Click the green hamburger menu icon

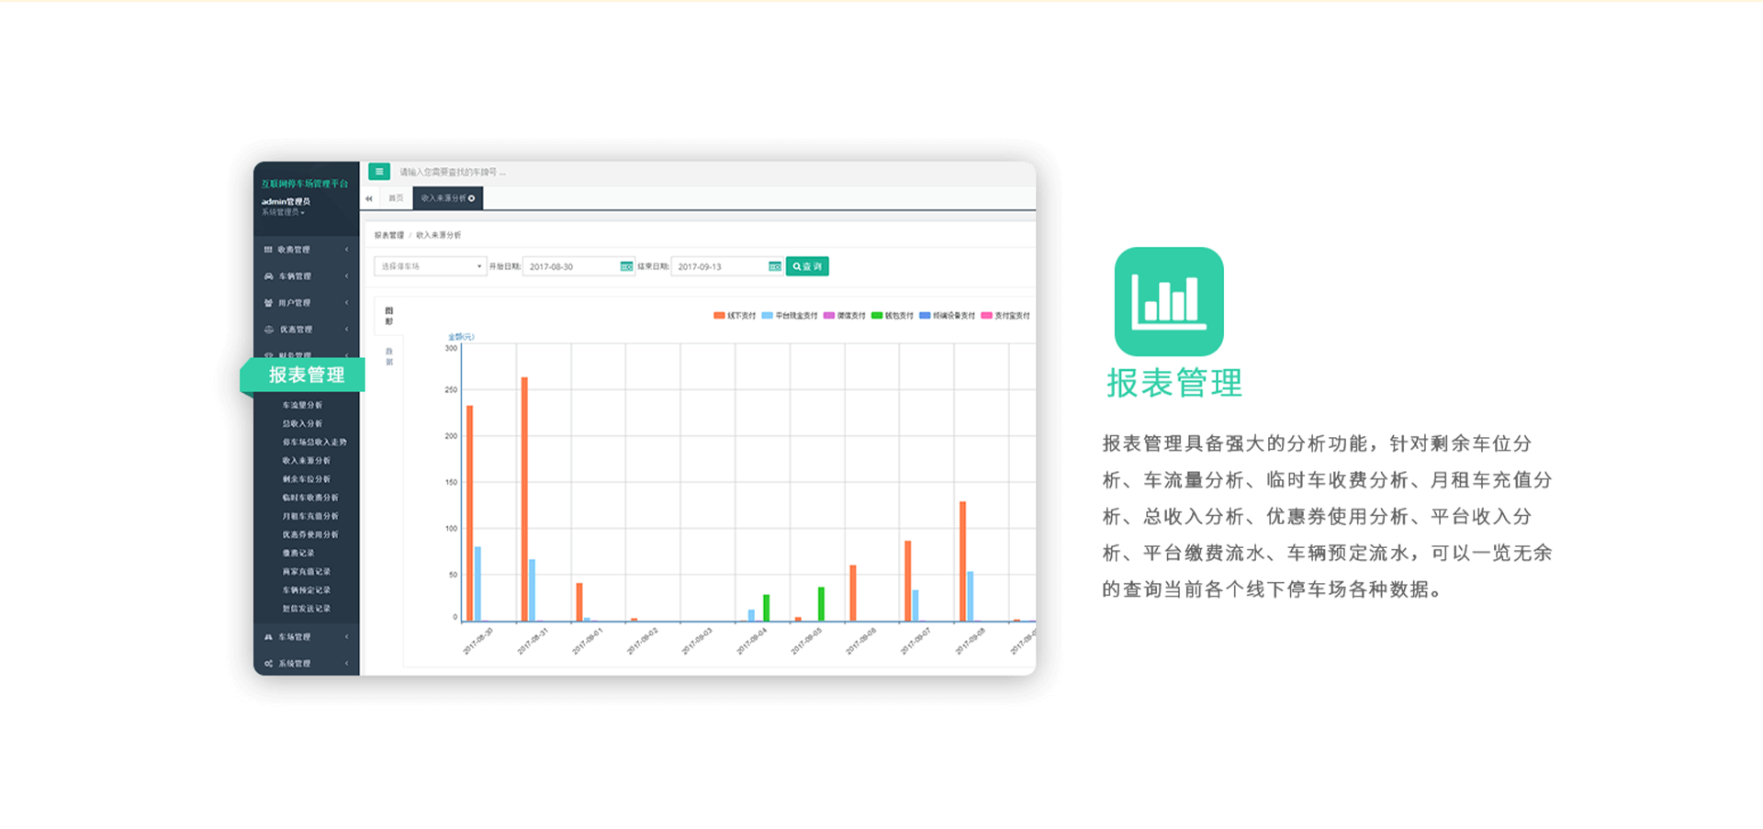click(x=378, y=172)
